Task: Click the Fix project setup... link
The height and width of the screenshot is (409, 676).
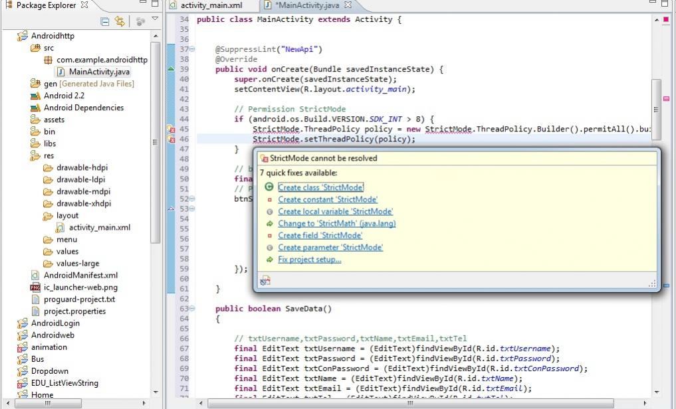Action: click(x=310, y=260)
